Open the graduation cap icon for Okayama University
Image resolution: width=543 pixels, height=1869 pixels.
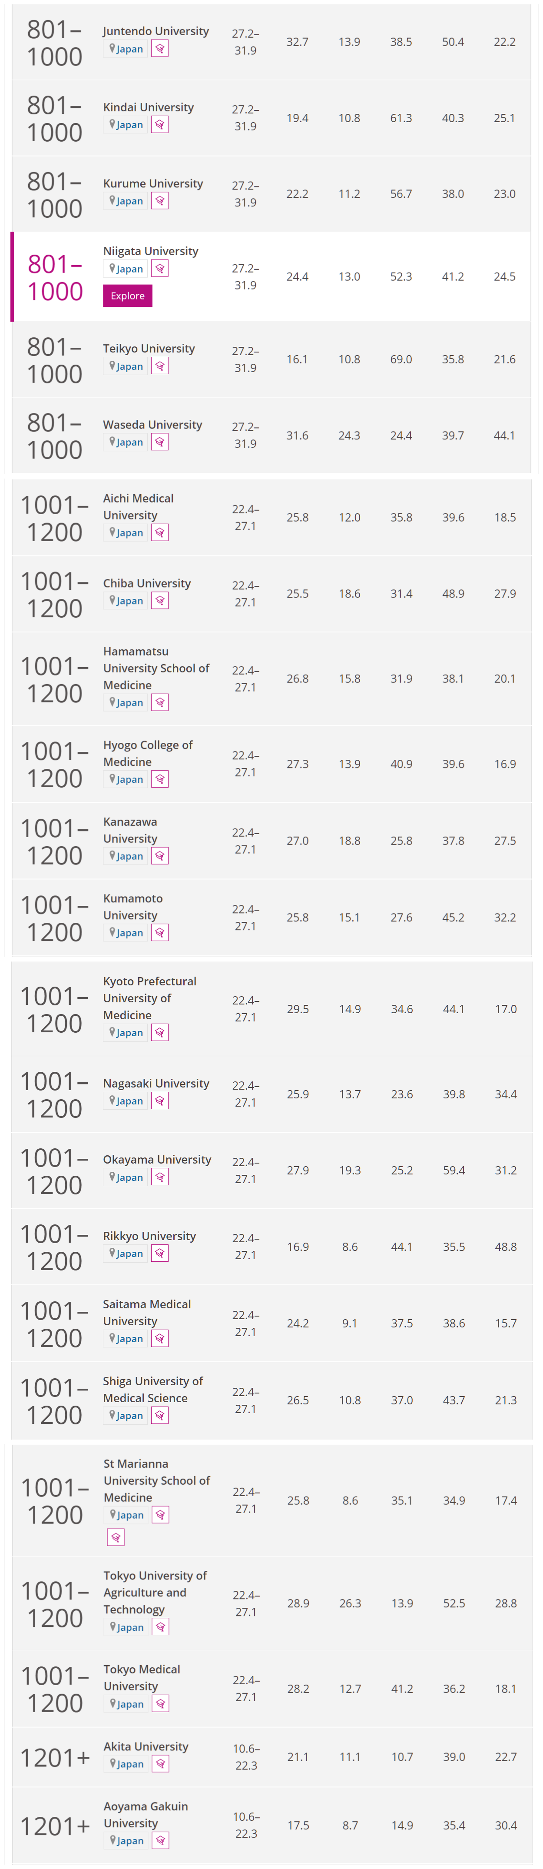click(x=159, y=1177)
